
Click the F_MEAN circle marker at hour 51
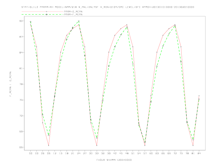[133, 64]
